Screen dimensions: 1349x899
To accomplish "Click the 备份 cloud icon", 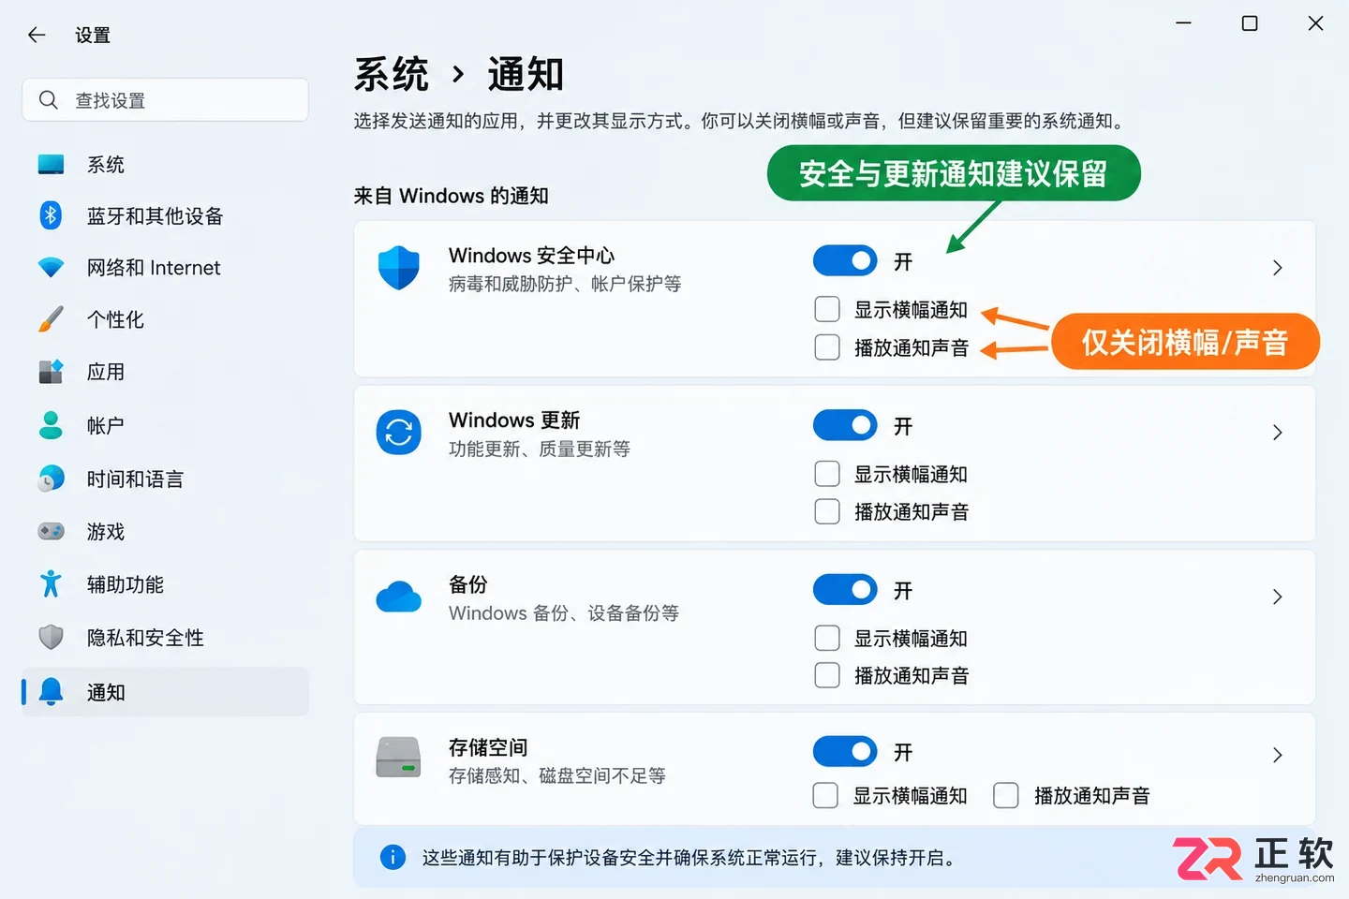I will [x=399, y=597].
